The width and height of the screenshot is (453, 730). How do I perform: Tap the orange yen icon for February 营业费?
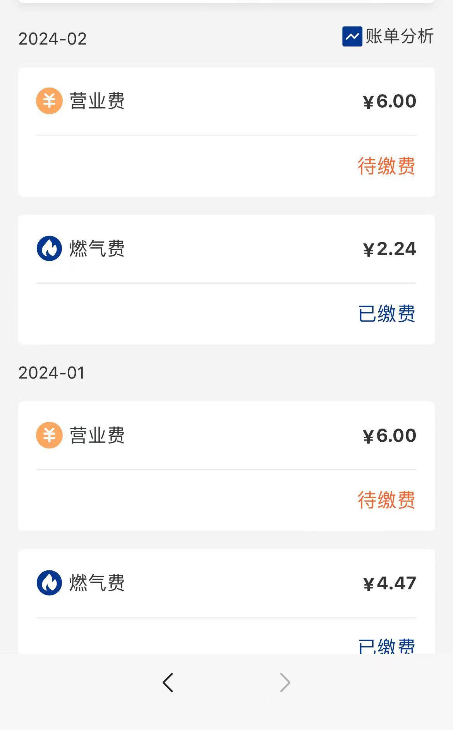pyautogui.click(x=49, y=101)
